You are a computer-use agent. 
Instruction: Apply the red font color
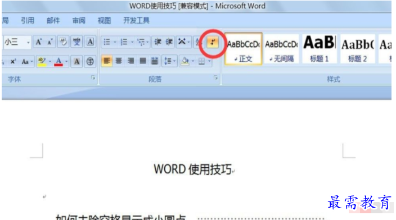58,61
